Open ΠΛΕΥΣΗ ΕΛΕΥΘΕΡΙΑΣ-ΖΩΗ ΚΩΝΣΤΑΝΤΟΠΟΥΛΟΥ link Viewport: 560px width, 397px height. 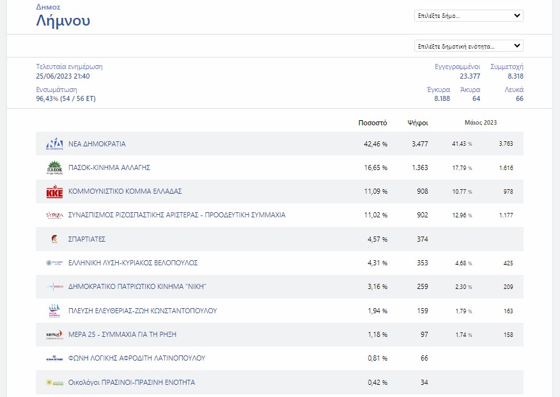(143, 311)
